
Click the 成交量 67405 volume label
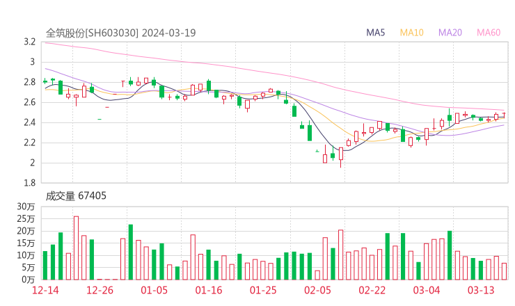[76, 196]
